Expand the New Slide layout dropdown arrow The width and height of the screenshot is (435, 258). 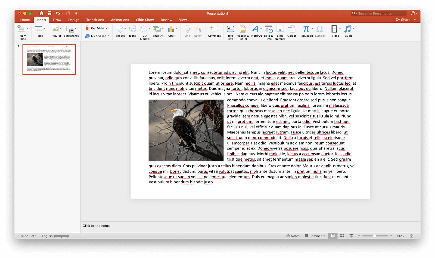[28, 29]
